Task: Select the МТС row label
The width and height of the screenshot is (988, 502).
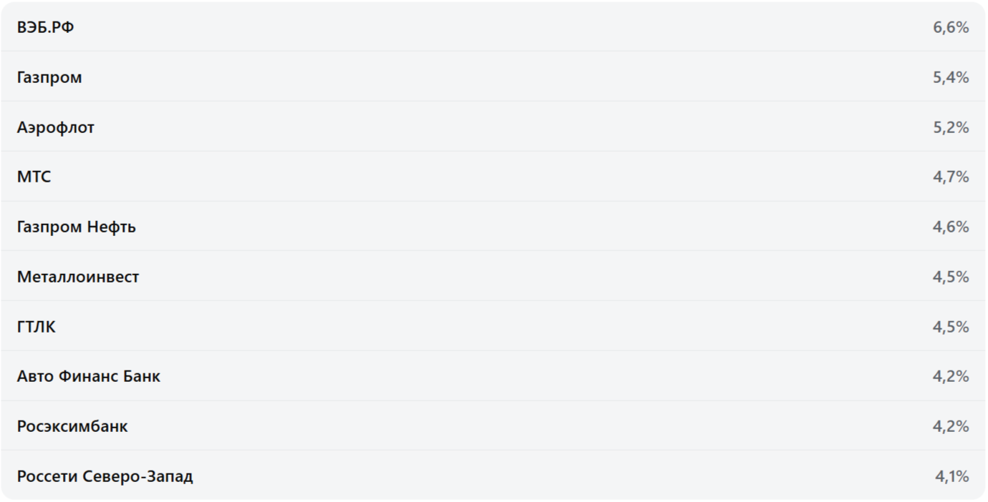Action: (x=34, y=177)
